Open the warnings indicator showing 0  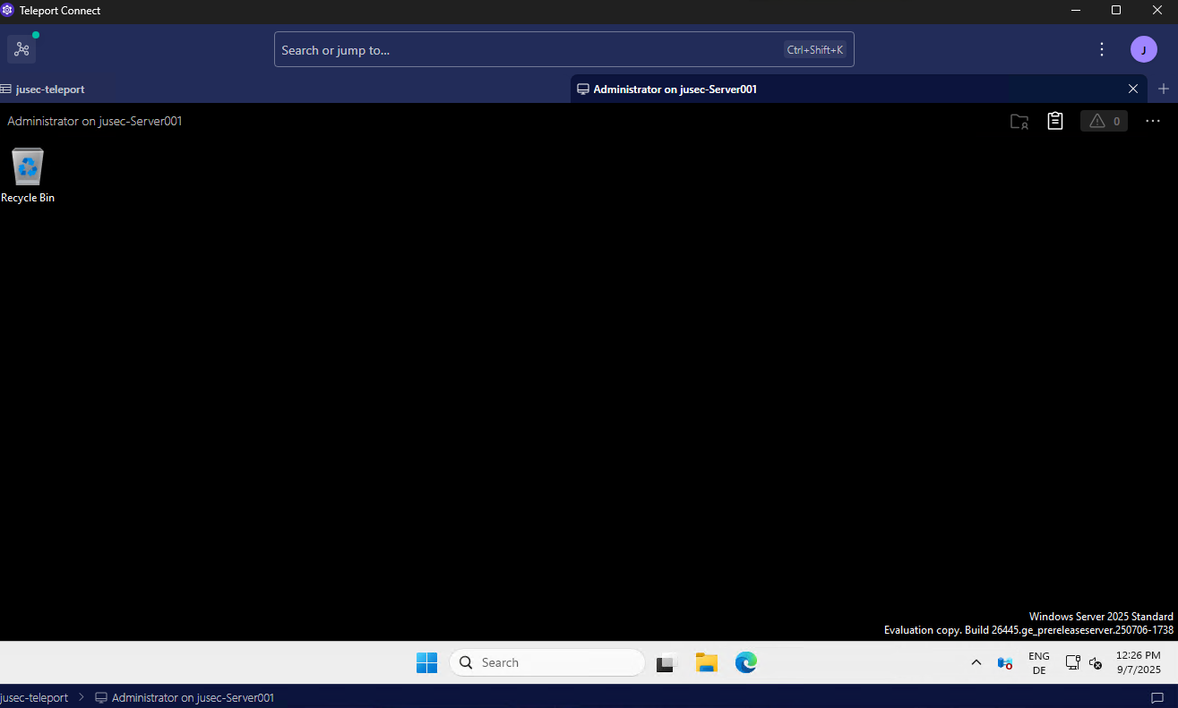tap(1104, 121)
